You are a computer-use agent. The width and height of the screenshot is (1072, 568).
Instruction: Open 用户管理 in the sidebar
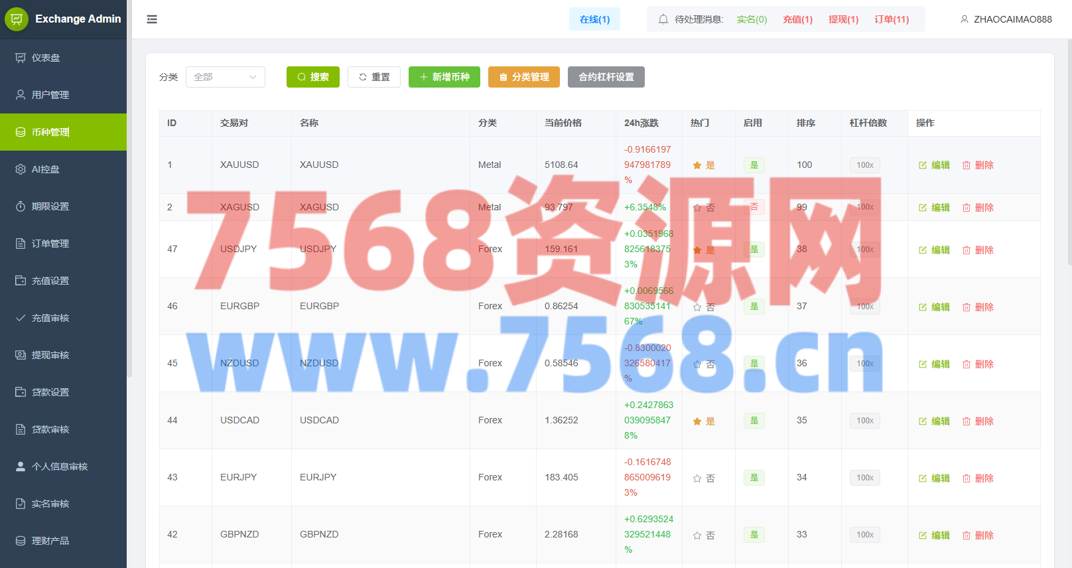50,95
